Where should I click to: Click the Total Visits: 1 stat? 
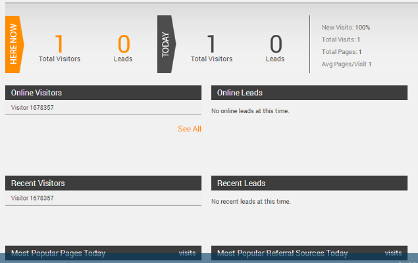[x=341, y=39]
